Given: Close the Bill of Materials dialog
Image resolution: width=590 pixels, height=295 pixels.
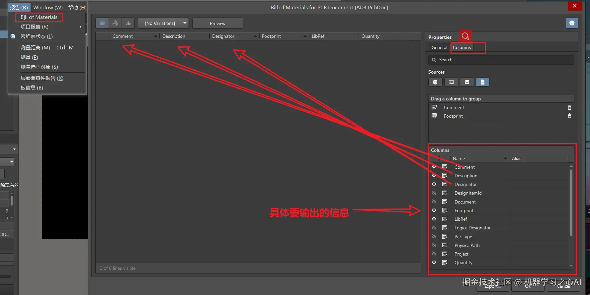Looking at the screenshot, I should pyautogui.click(x=574, y=6).
